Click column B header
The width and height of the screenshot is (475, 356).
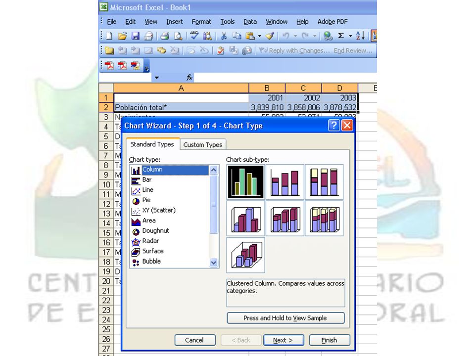(x=267, y=88)
